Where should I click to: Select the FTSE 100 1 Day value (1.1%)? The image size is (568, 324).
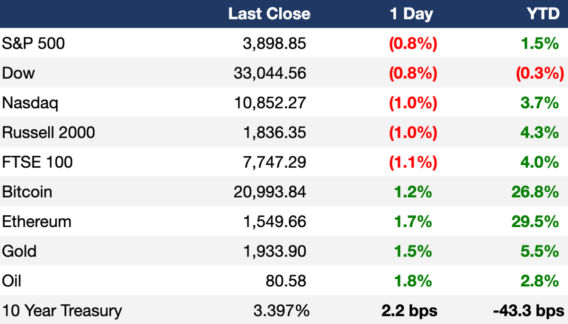tap(413, 162)
